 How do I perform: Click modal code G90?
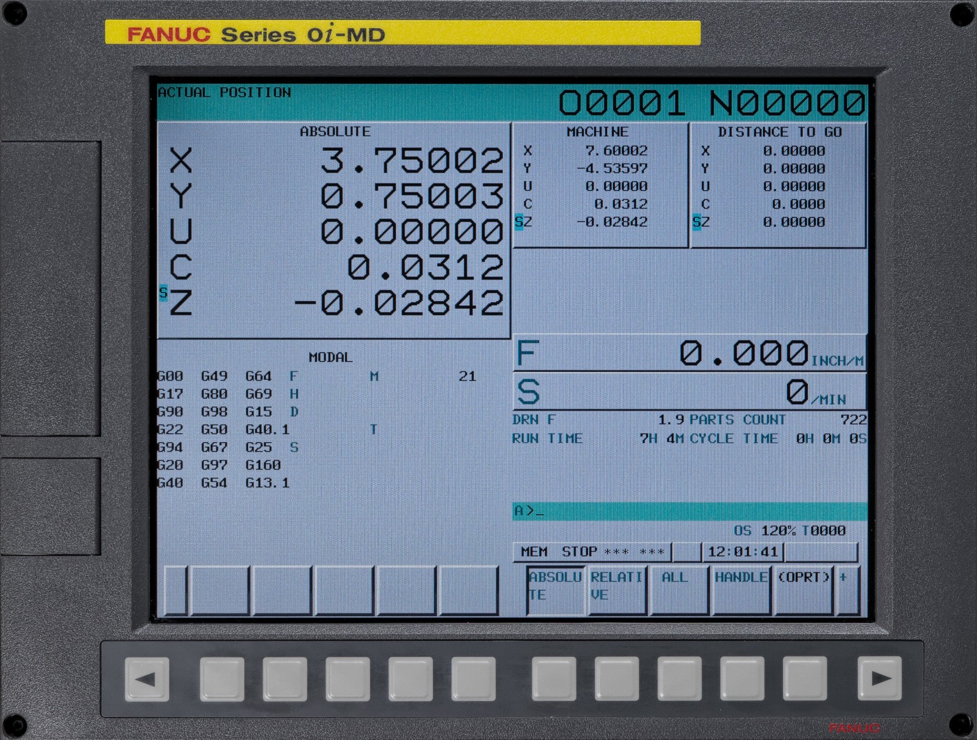pos(170,412)
